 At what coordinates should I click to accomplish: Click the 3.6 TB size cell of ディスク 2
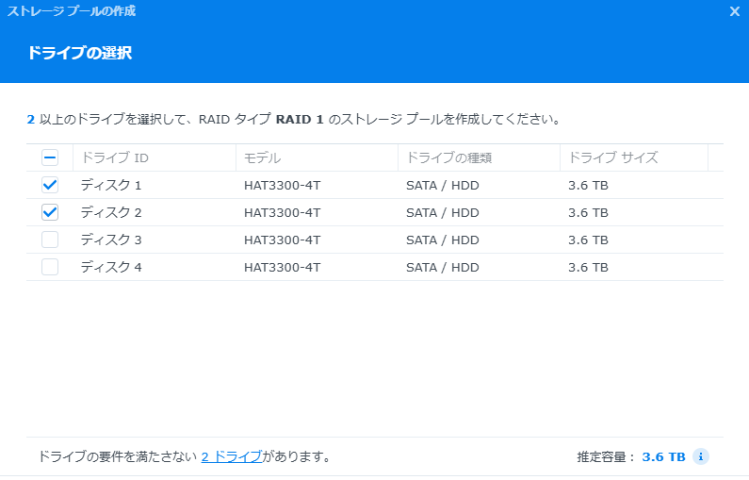pyautogui.click(x=588, y=212)
